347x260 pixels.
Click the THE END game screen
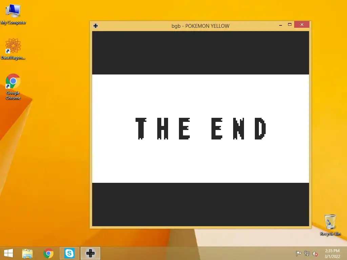point(201,128)
